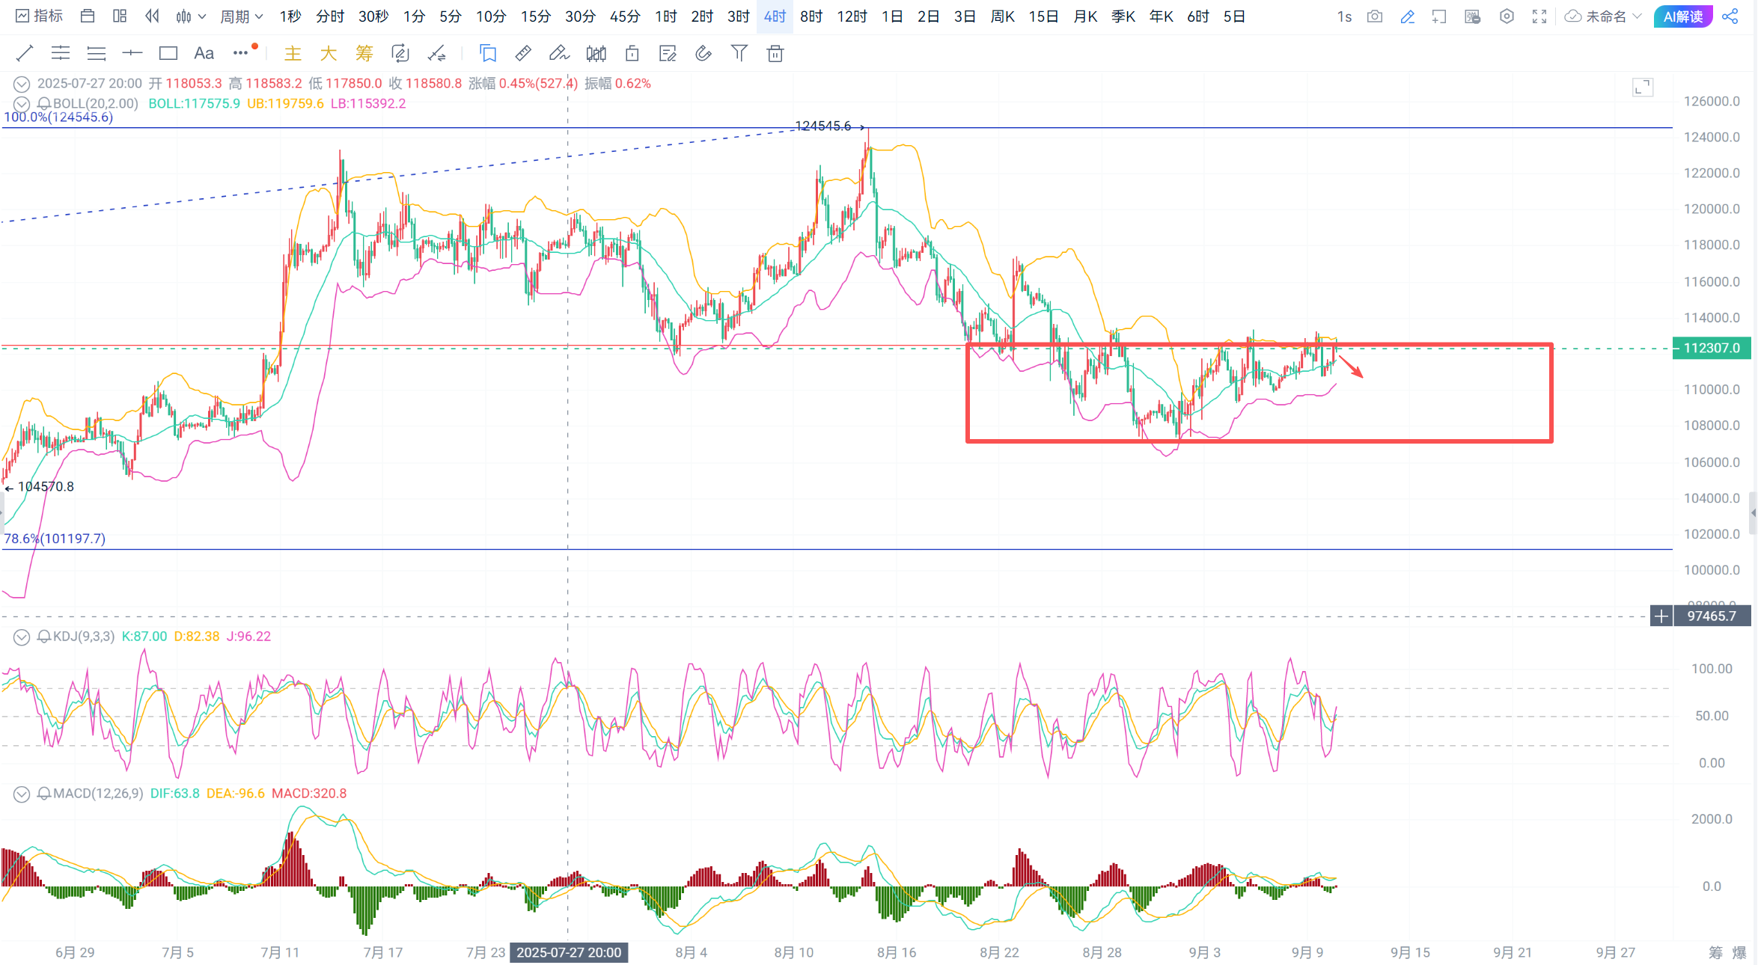The height and width of the screenshot is (965, 1758).
Task: Collapse the BOLL indicator chevron
Action: click(x=22, y=104)
